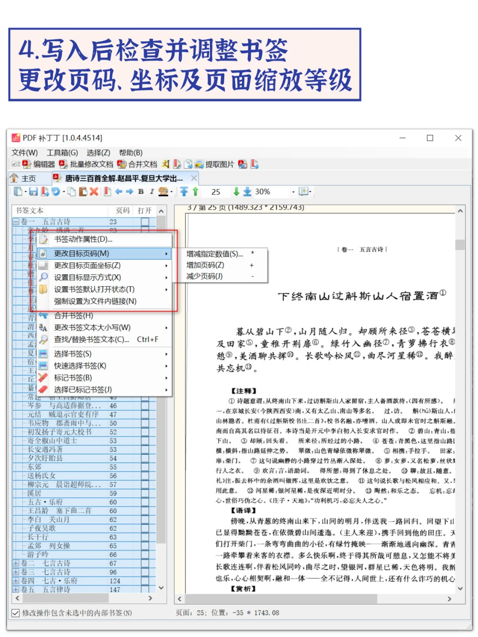Open the 提取图片 tool
The image size is (478, 637).
214,165
